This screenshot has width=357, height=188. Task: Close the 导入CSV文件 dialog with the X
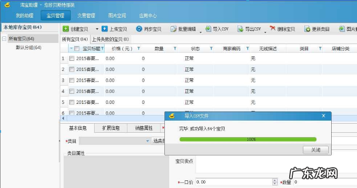[x=324, y=116]
